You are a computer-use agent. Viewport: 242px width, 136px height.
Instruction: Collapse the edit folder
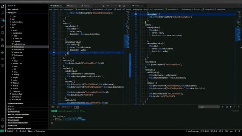point(15,36)
